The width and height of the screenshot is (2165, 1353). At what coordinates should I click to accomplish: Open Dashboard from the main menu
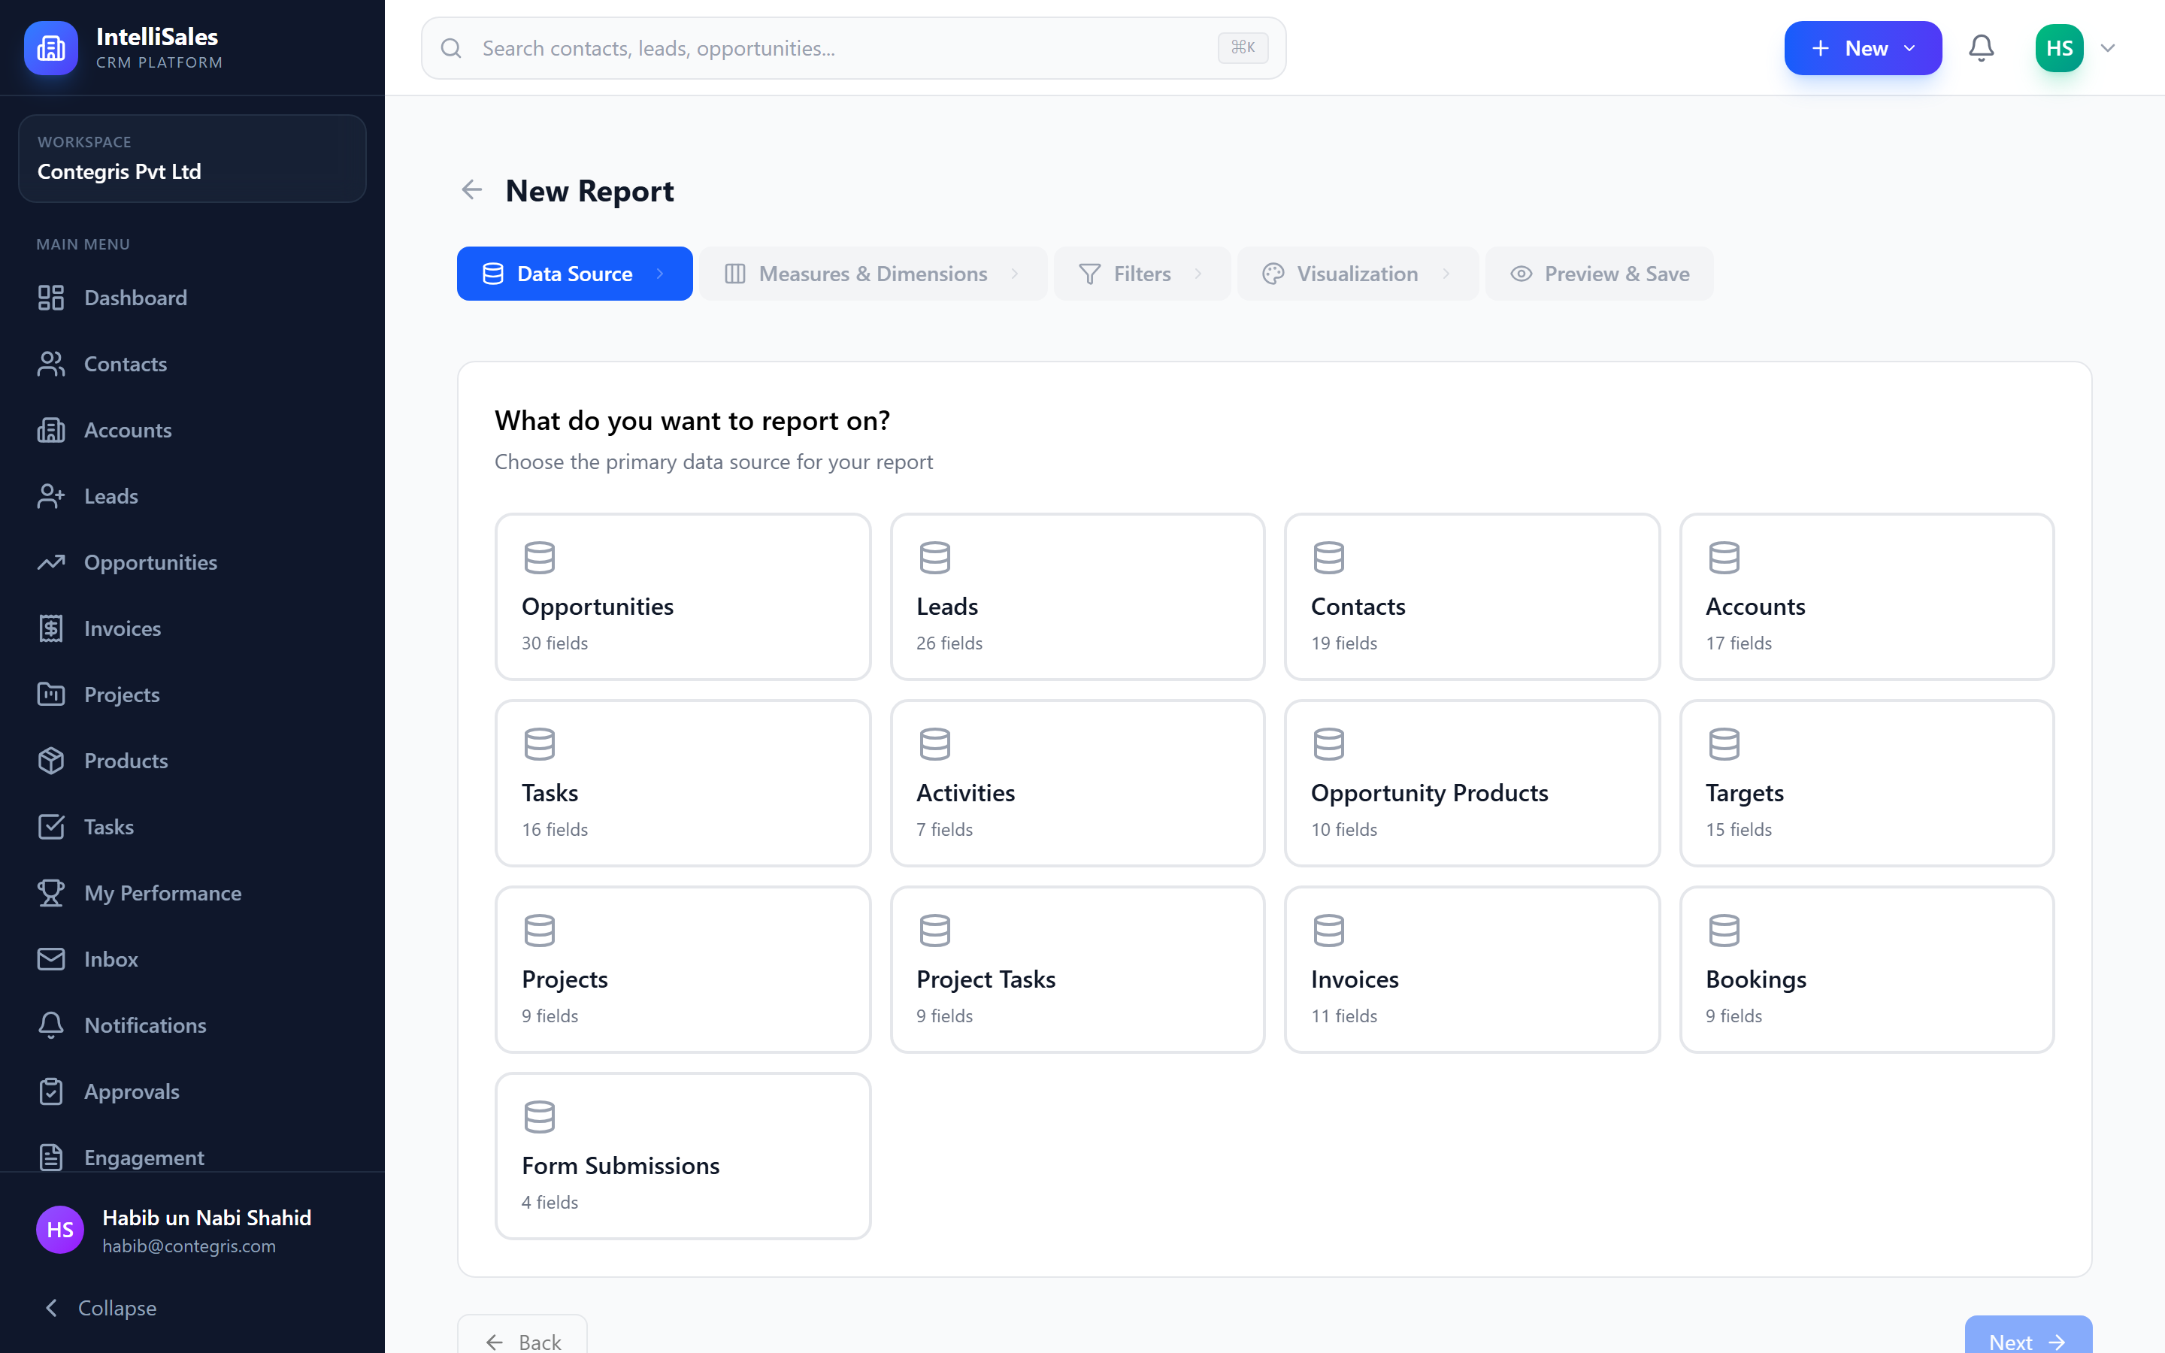192,298
